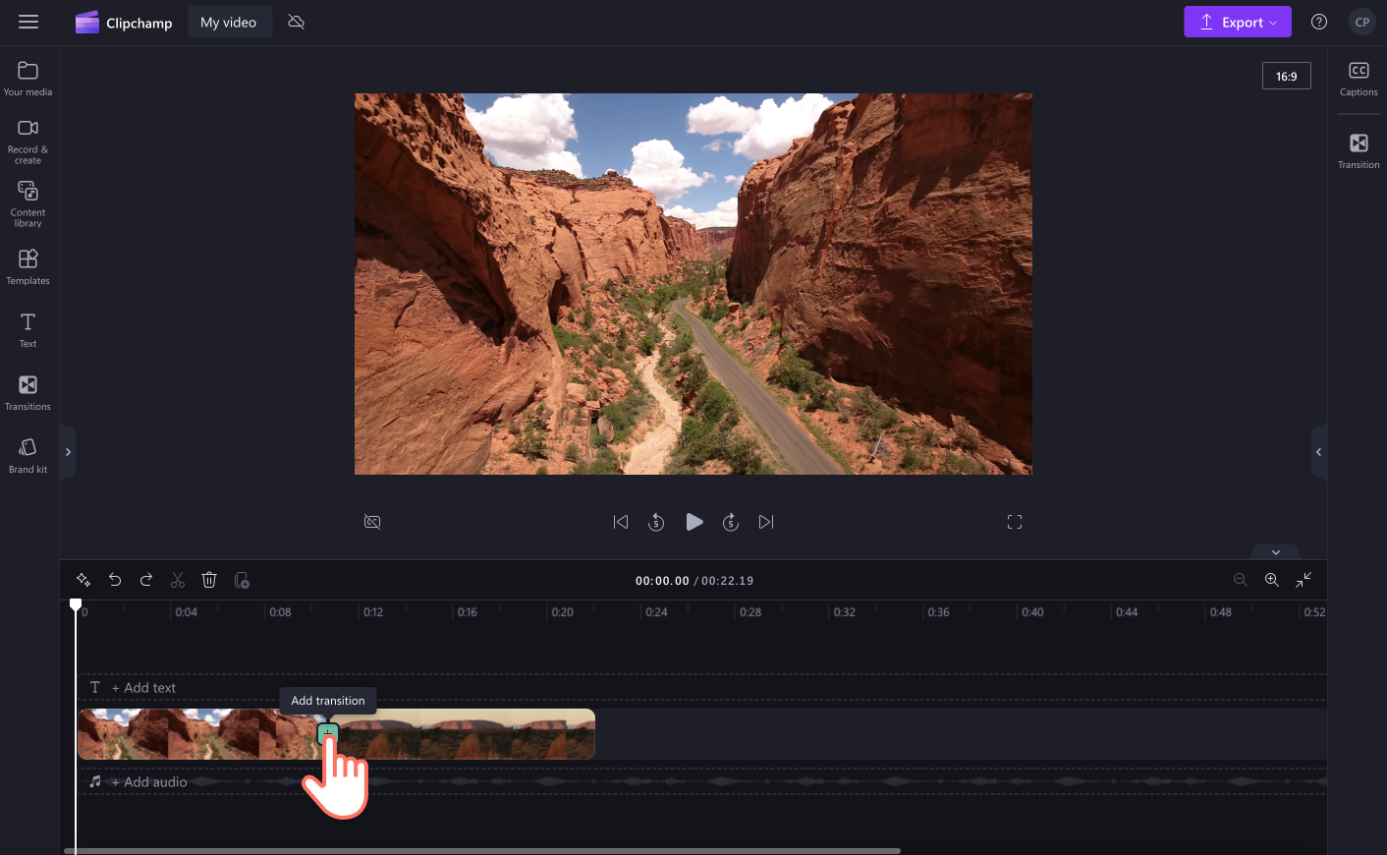Open the Record & create tab

[x=28, y=141]
